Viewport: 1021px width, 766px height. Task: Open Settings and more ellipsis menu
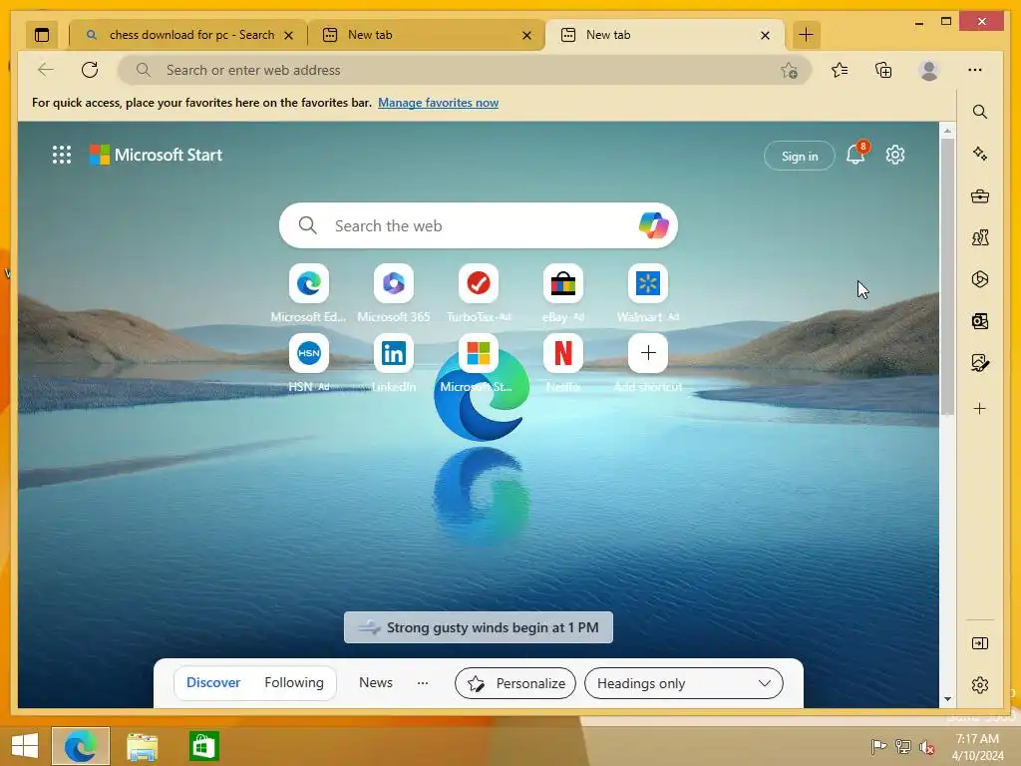[x=974, y=70]
